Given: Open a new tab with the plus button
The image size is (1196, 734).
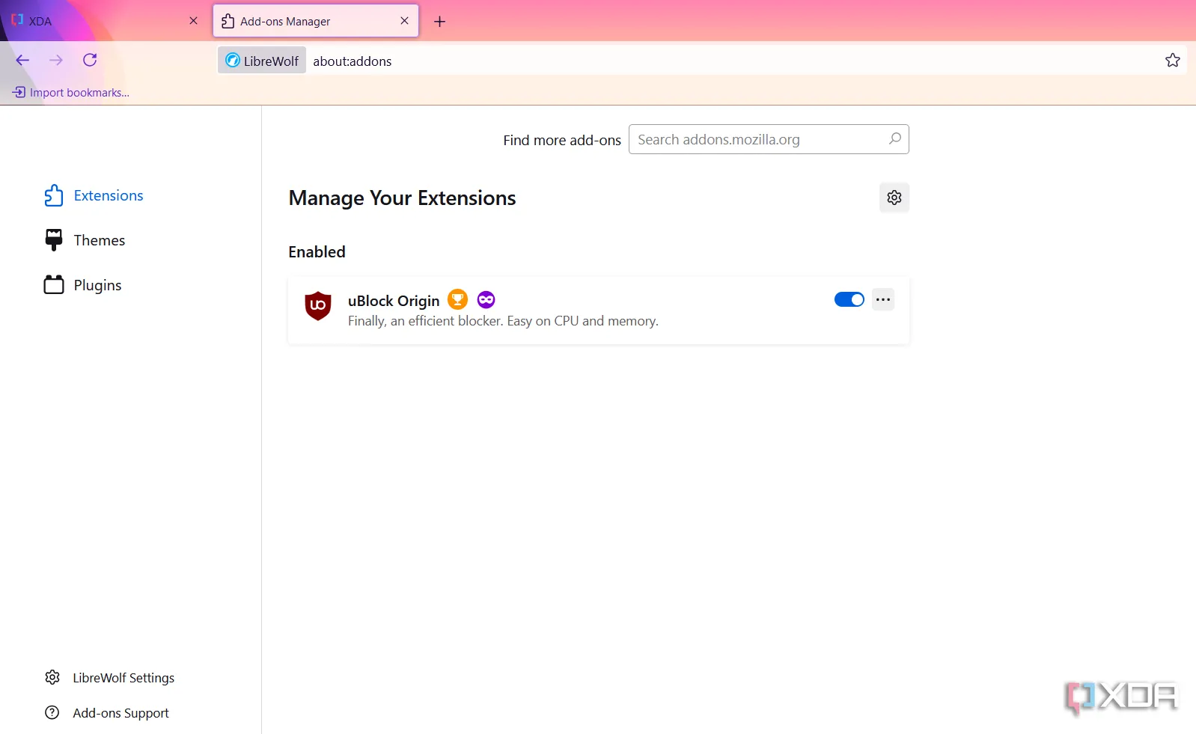Looking at the screenshot, I should pyautogui.click(x=440, y=22).
